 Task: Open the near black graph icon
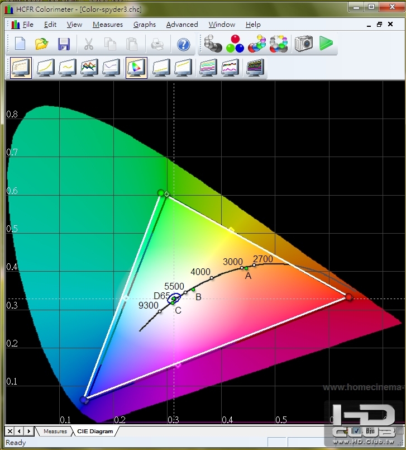(161, 68)
